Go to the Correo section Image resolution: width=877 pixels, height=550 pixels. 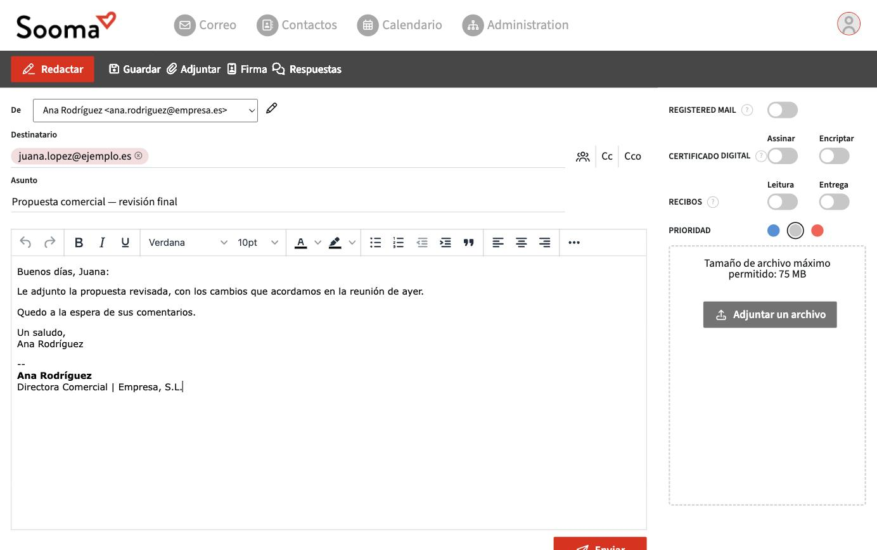point(205,25)
